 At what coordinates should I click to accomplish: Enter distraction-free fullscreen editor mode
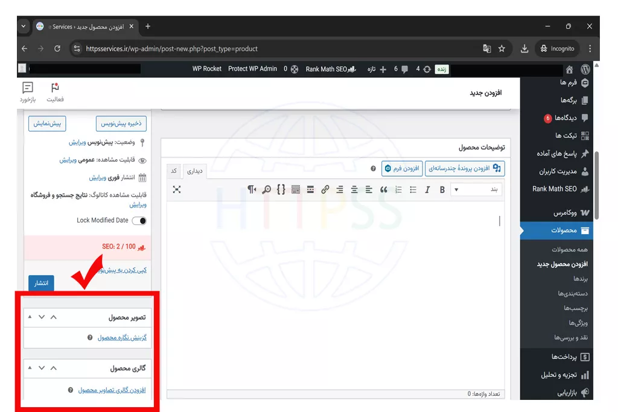coord(176,189)
